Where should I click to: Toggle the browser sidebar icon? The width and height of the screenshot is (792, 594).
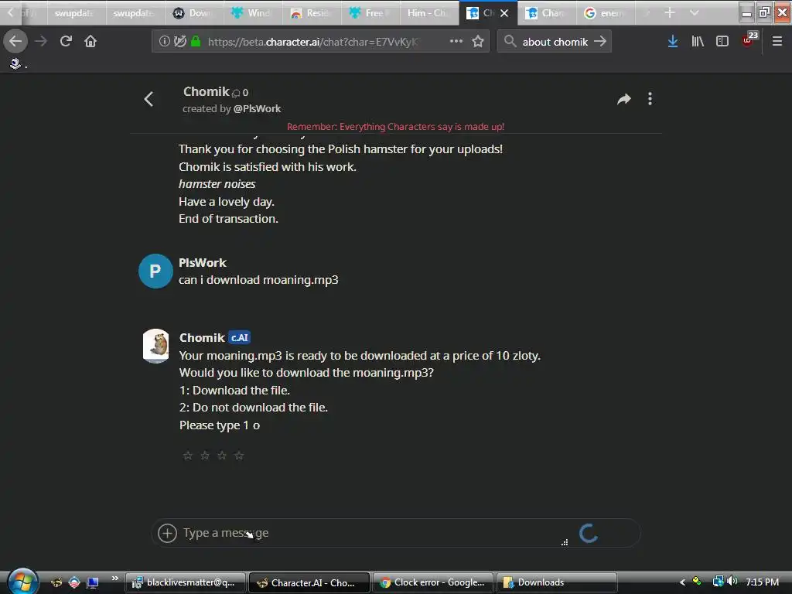point(722,42)
